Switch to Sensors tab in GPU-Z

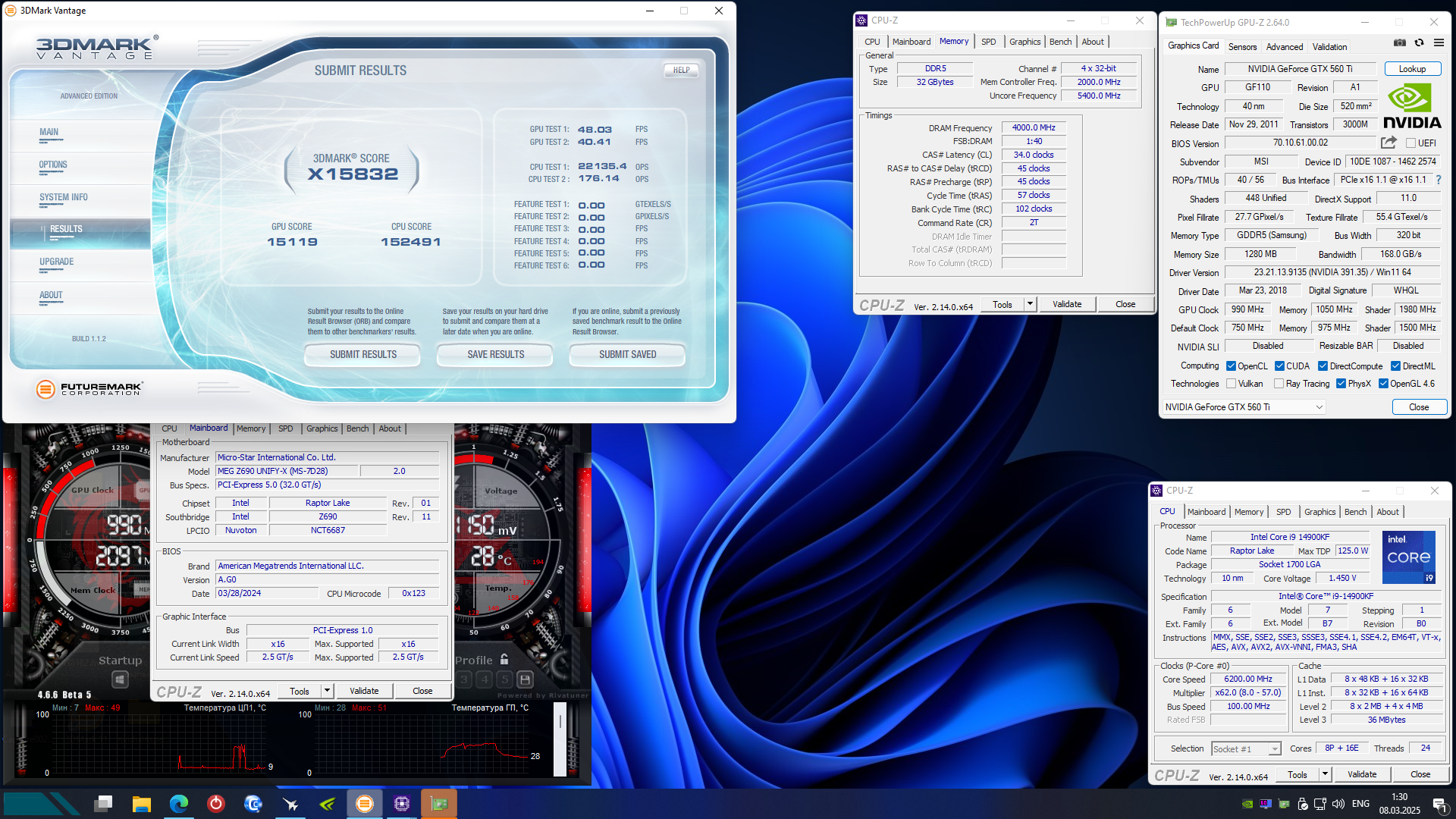(x=1242, y=47)
